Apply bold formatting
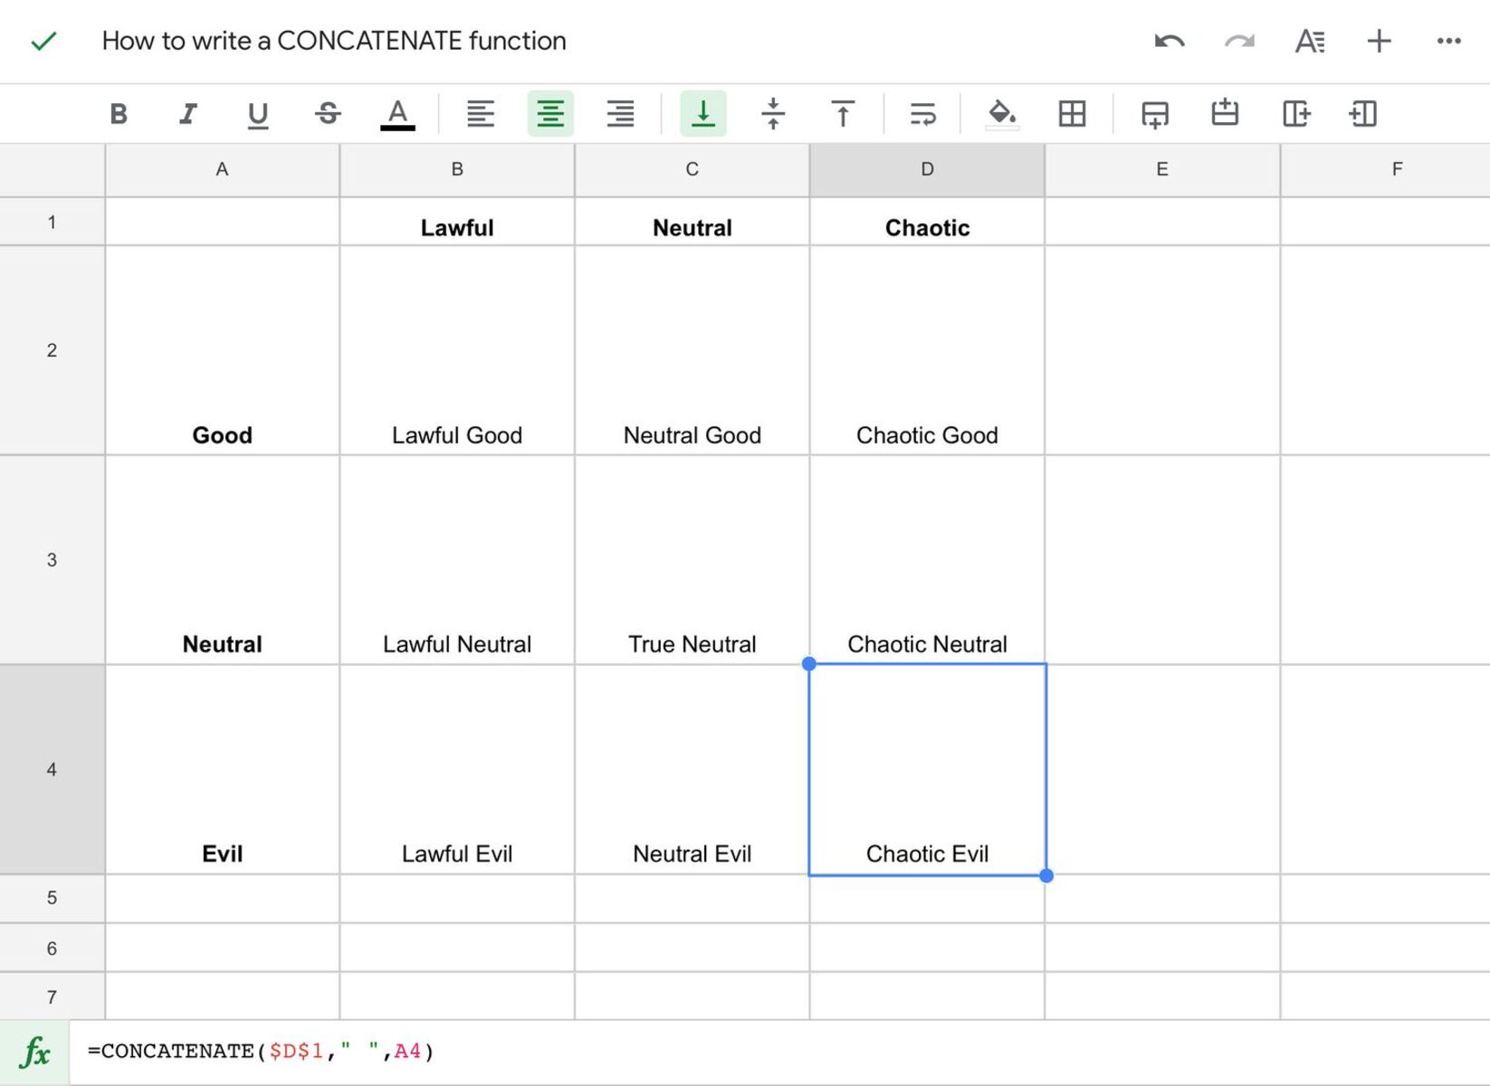 tap(118, 113)
